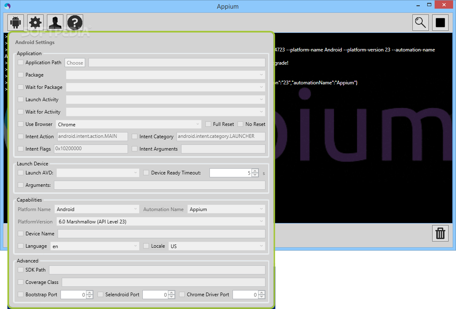
Task: Clear the log with trash icon
Action: (x=440, y=233)
